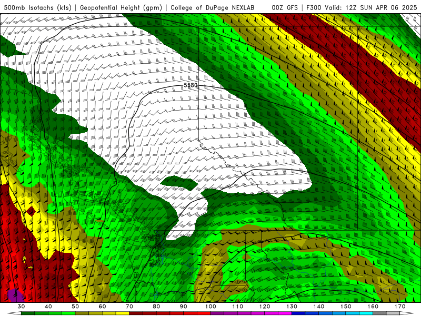
Task: Click the 100 value on the legend
Action: 211,307
